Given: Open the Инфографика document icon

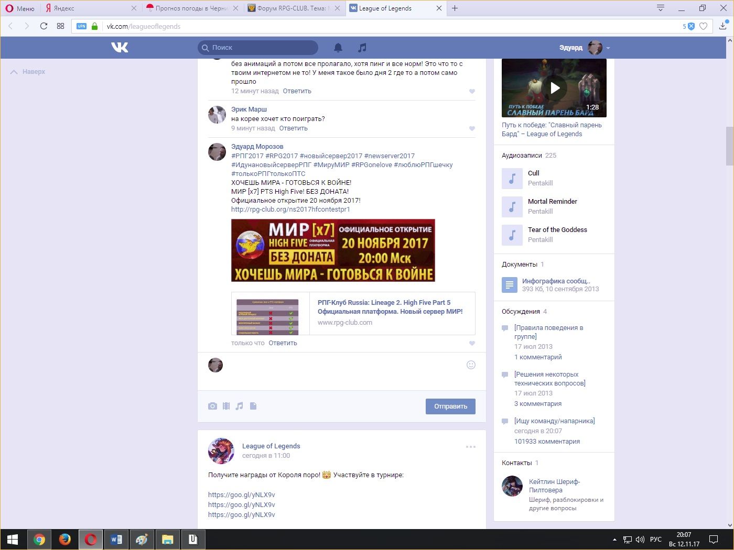Looking at the screenshot, I should point(509,285).
